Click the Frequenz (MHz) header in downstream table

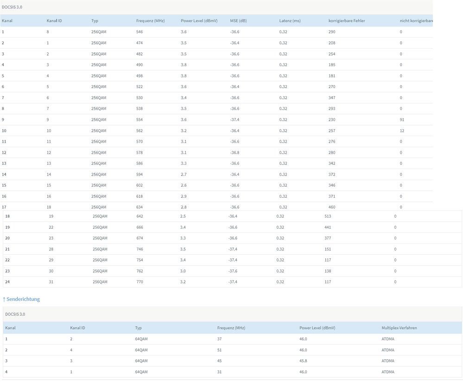pyautogui.click(x=150, y=21)
